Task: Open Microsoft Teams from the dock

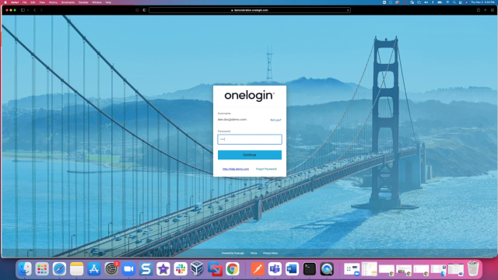Action: point(275,269)
